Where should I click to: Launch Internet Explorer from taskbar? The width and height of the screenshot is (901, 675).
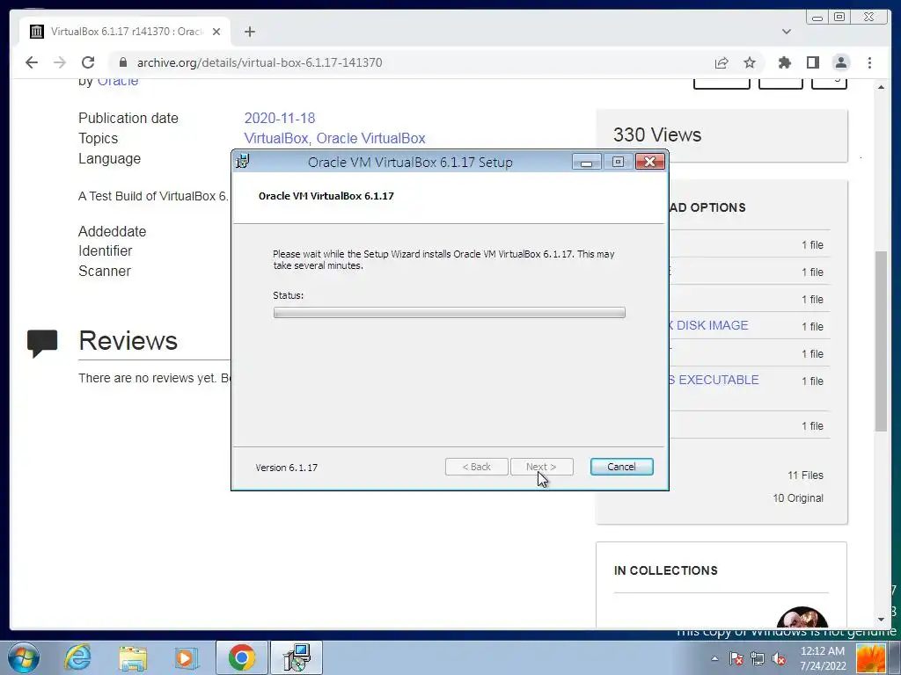pyautogui.click(x=77, y=657)
